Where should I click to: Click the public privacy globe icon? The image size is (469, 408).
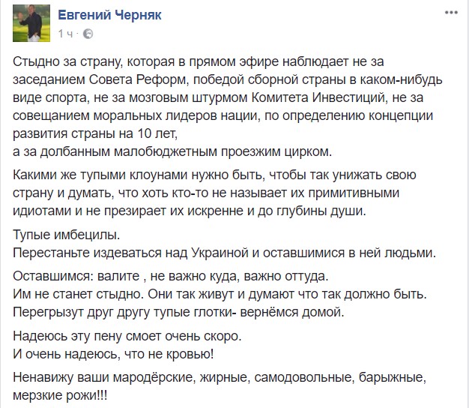point(88,34)
